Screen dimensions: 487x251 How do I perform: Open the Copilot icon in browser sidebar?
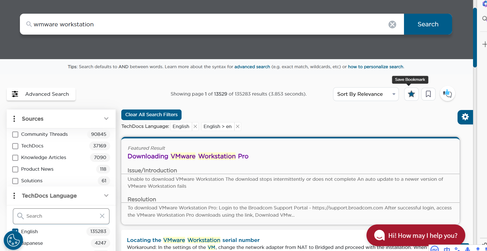[x=485, y=4]
